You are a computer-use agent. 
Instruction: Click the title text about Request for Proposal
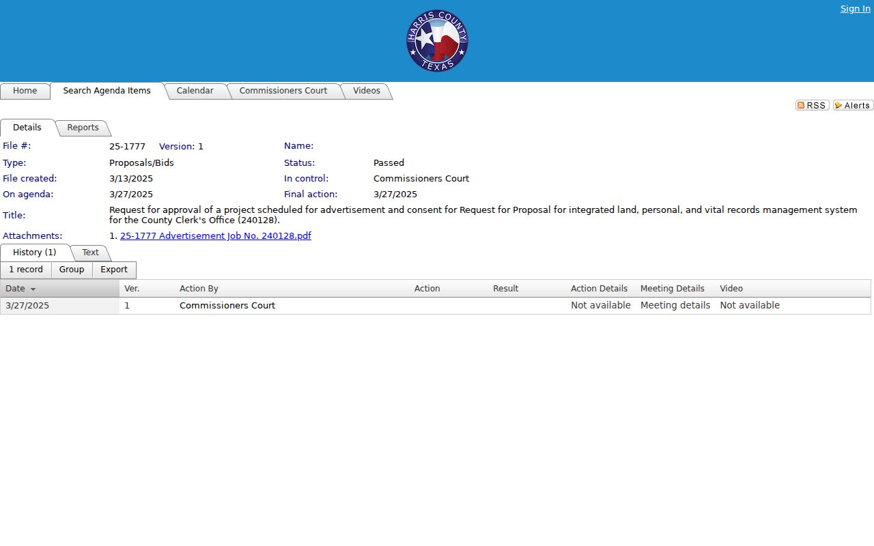pos(483,215)
